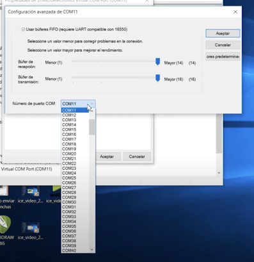Image resolution: width=254 pixels, height=262 pixels.
Task: Select COM35 in the port list
Action: coord(75,226)
